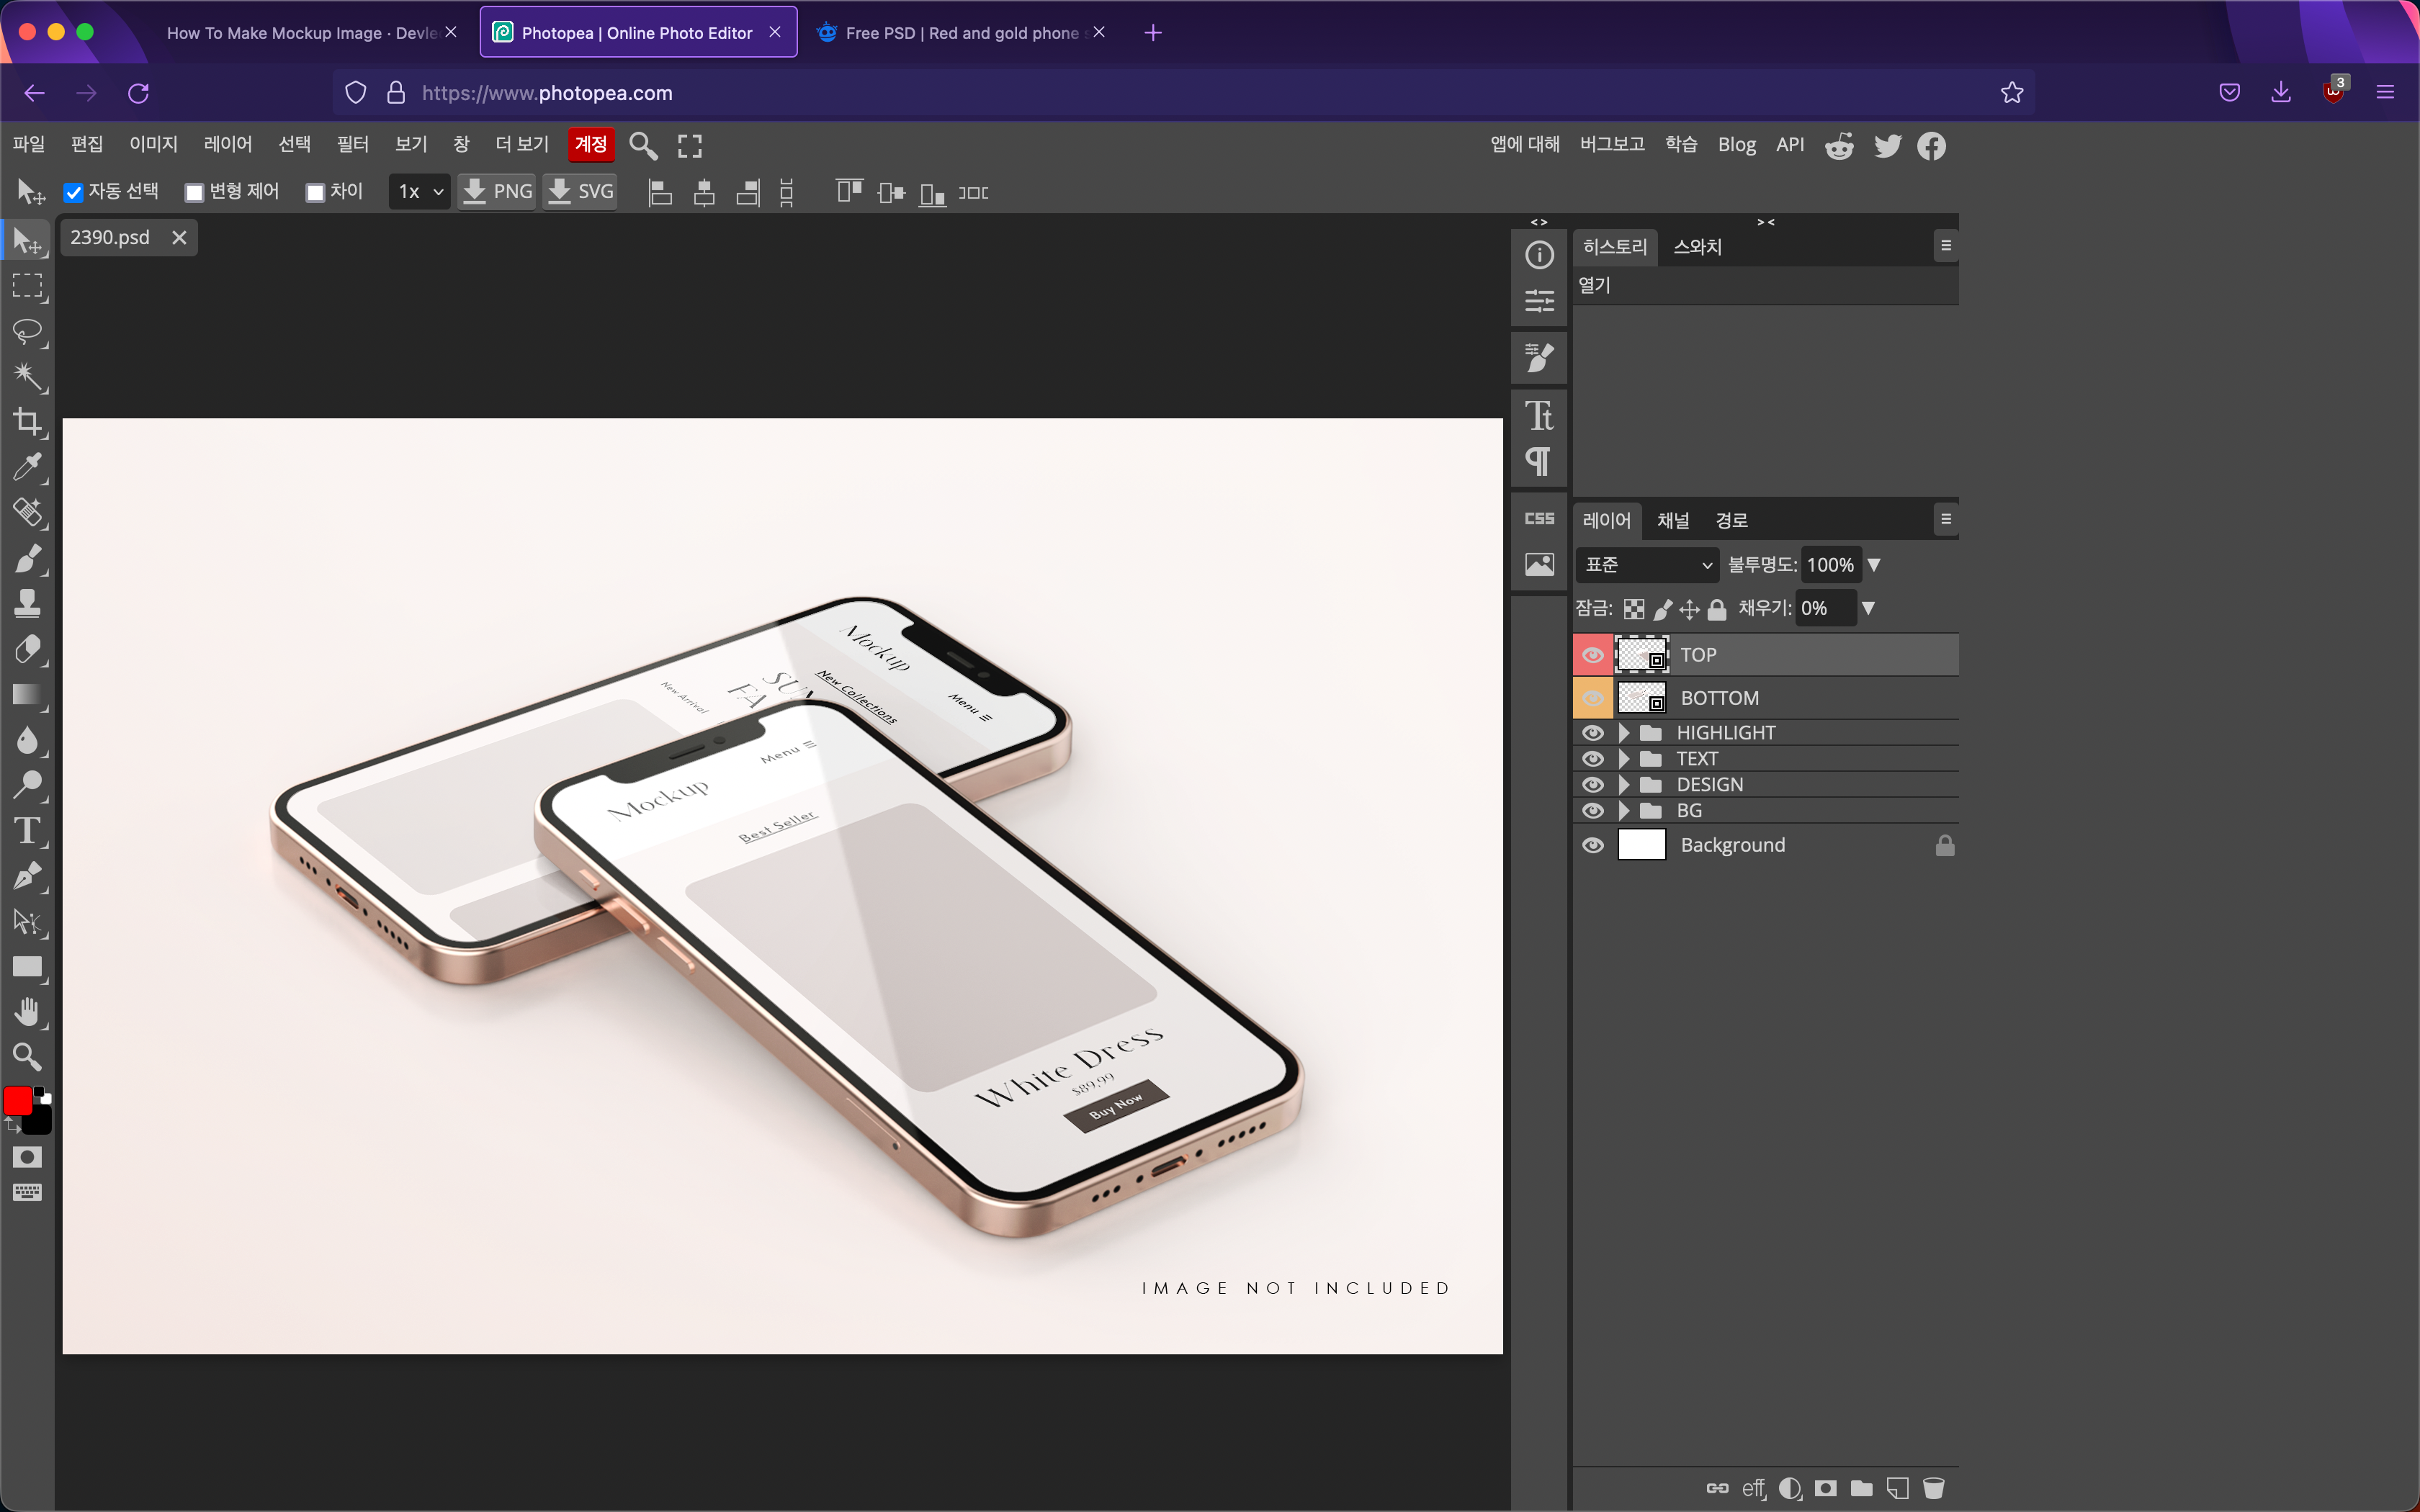
Task: Delete layer with trash icon
Action: 1934,1488
